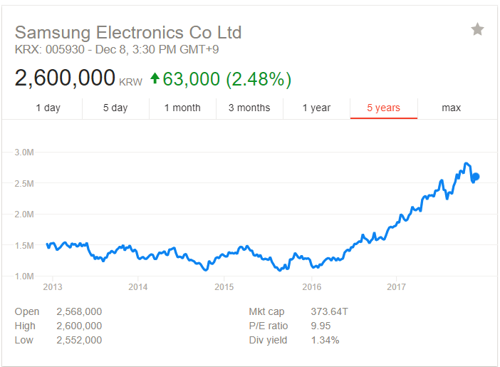500x367 pixels.
Task: Click the 2,600,000 KRW price
Action: click(78, 78)
